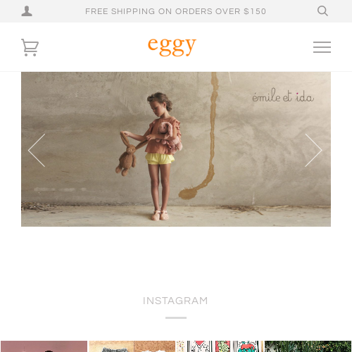Click the yellow shorts in banner photo
This screenshot has width=352, height=352.
[x=160, y=158]
